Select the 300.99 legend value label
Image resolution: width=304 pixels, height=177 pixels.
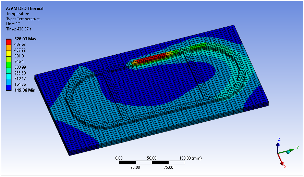point(20,67)
